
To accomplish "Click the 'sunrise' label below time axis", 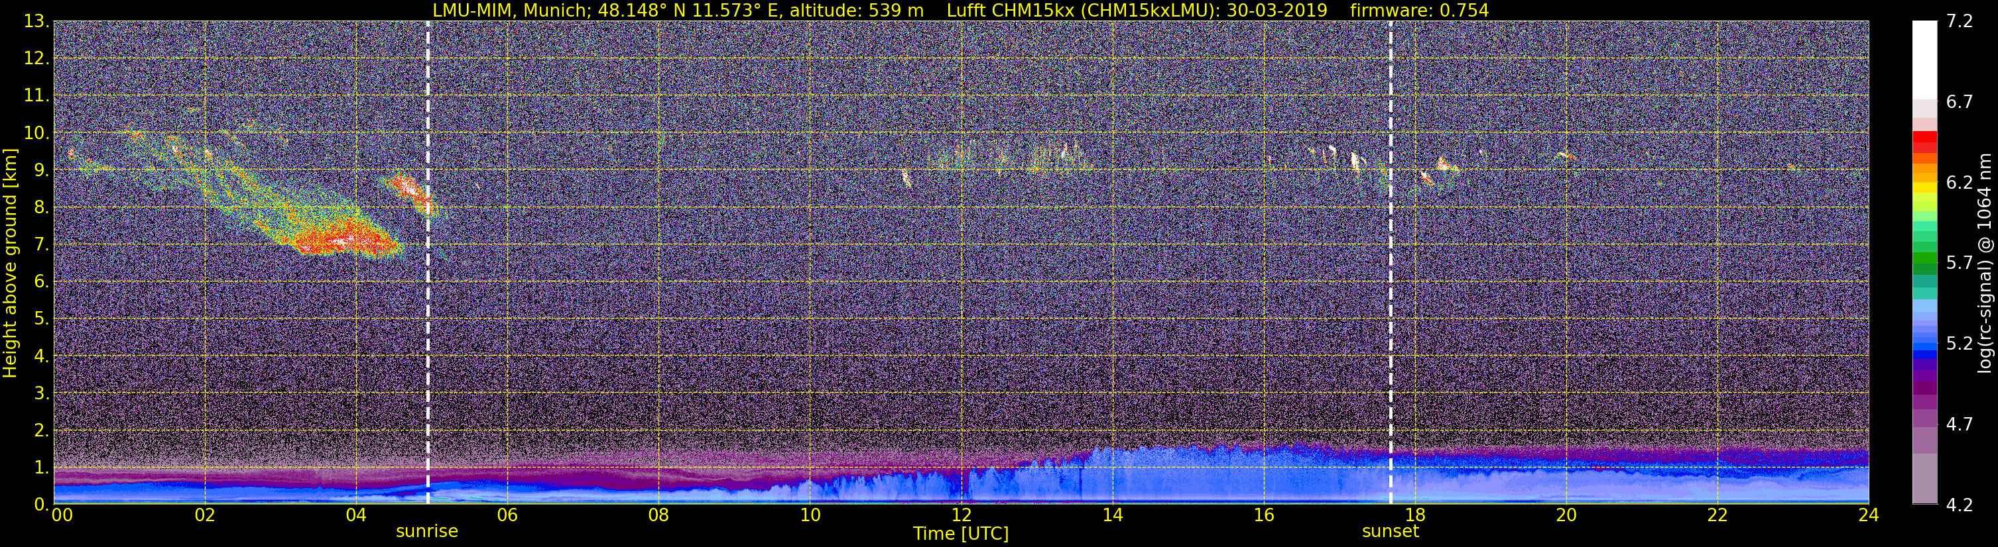I will (x=427, y=532).
